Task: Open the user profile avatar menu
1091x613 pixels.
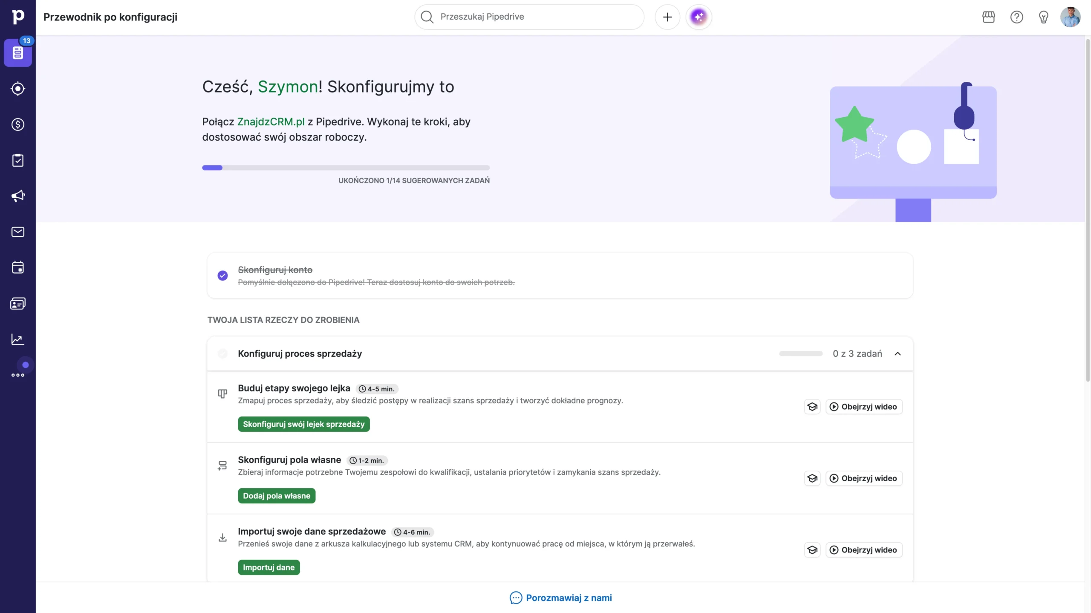Action: [x=1071, y=17]
